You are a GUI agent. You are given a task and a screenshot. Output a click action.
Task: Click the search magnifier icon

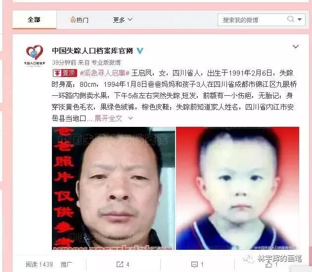291,19
